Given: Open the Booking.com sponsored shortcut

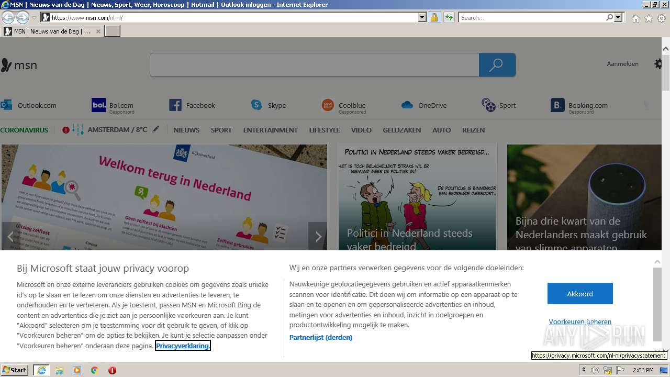Looking at the screenshot, I should [579, 106].
